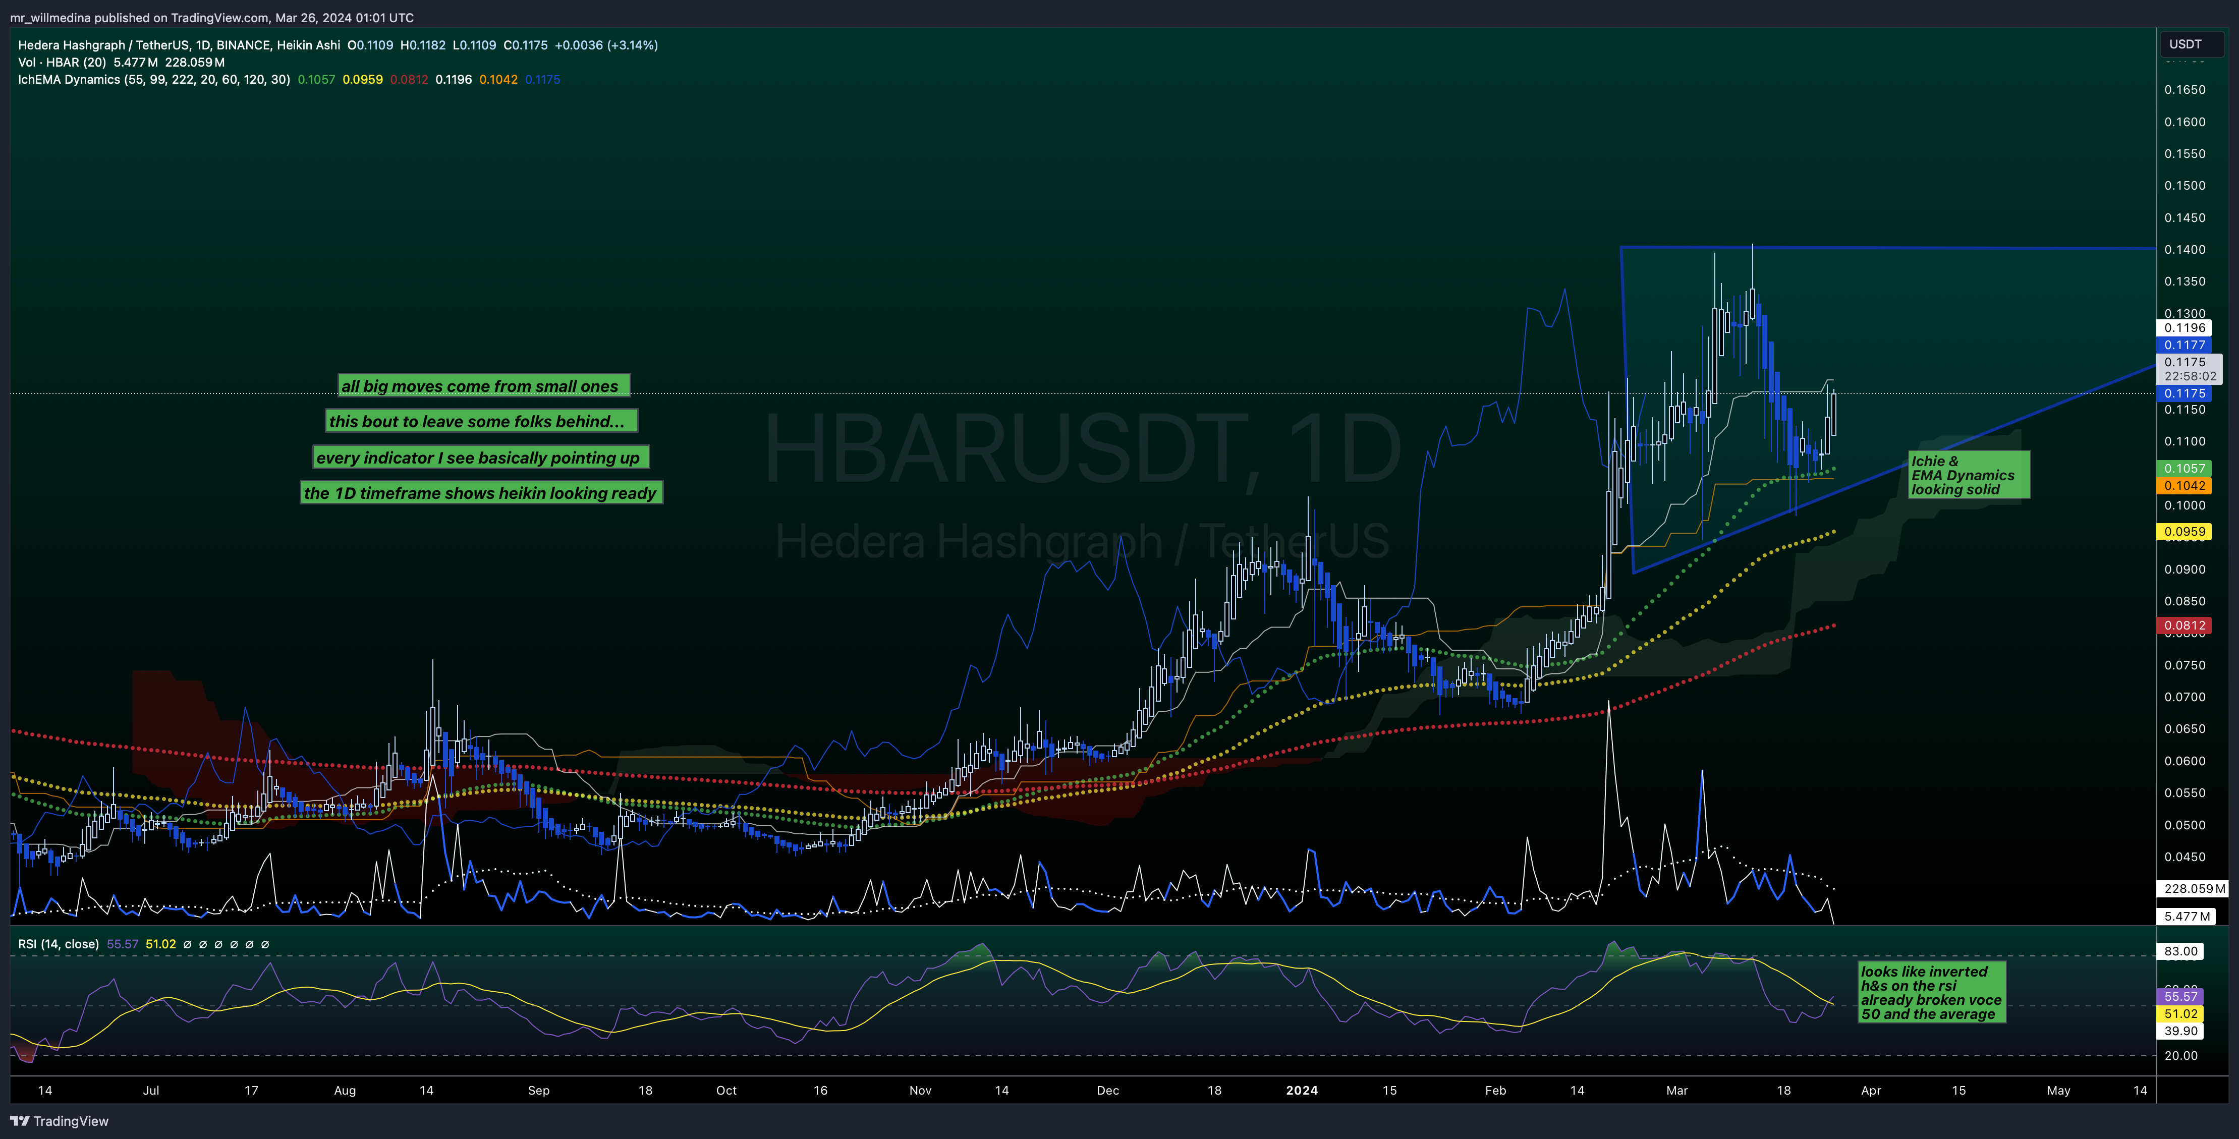Select the Jul time axis label

tap(151, 1091)
